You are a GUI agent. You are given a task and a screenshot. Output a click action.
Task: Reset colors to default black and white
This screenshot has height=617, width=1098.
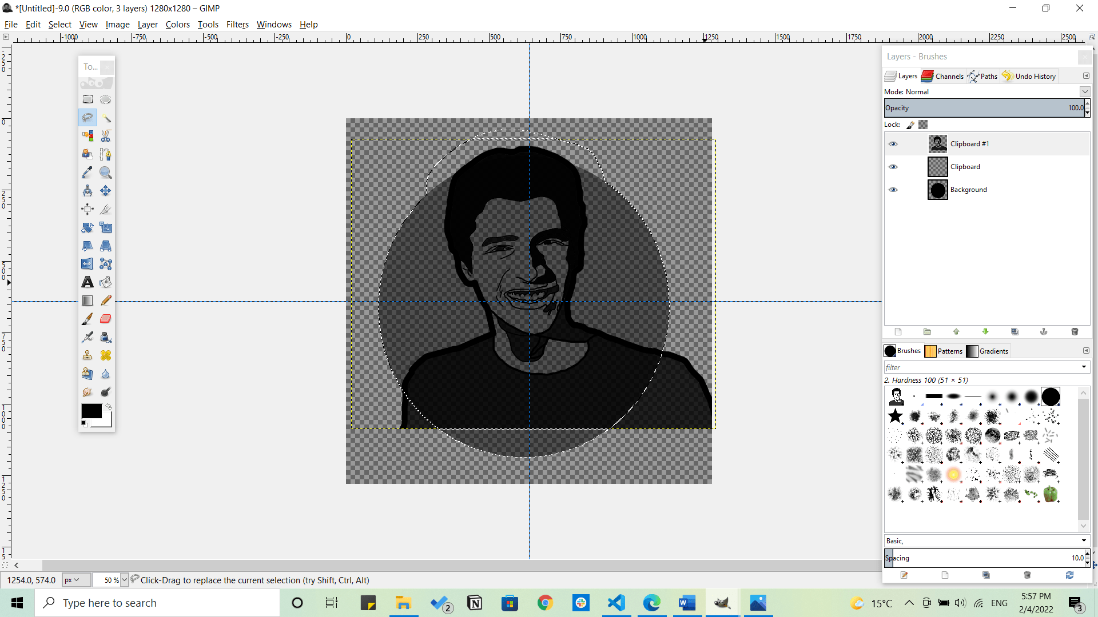tap(85, 423)
